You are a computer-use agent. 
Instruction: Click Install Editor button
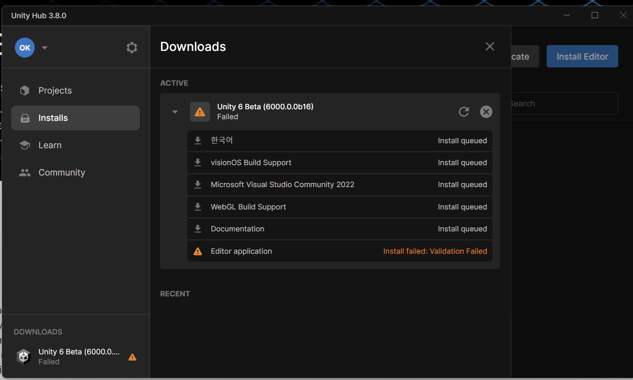point(582,56)
